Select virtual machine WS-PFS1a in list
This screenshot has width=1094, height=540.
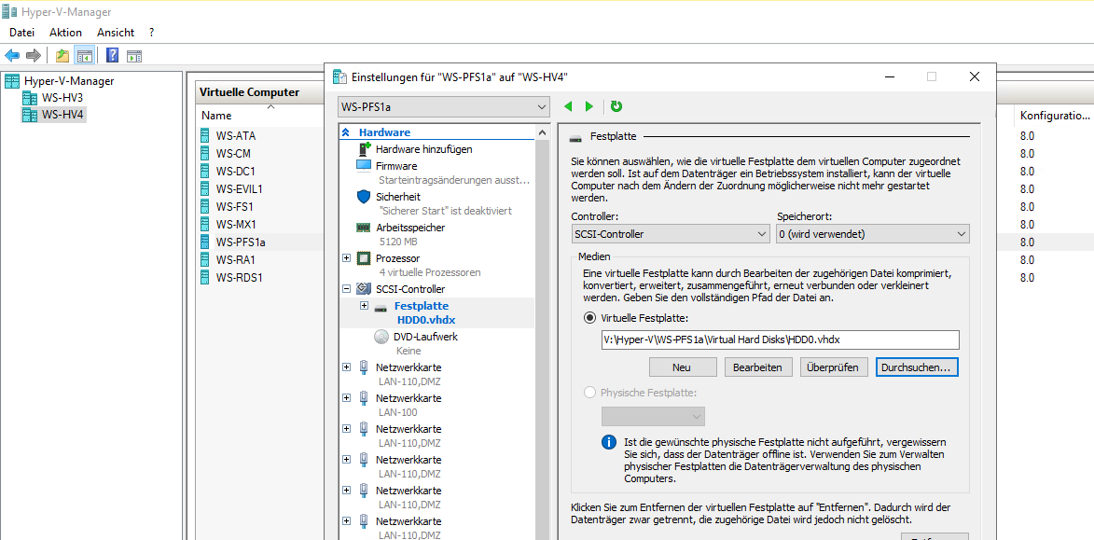241,242
